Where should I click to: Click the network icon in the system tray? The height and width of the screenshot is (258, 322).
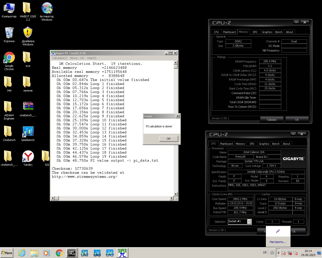point(290,253)
